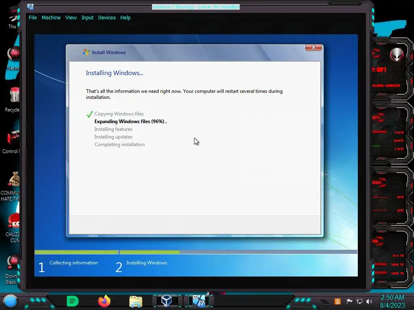
Task: Open the Start orb on the taskbar
Action: [10, 301]
